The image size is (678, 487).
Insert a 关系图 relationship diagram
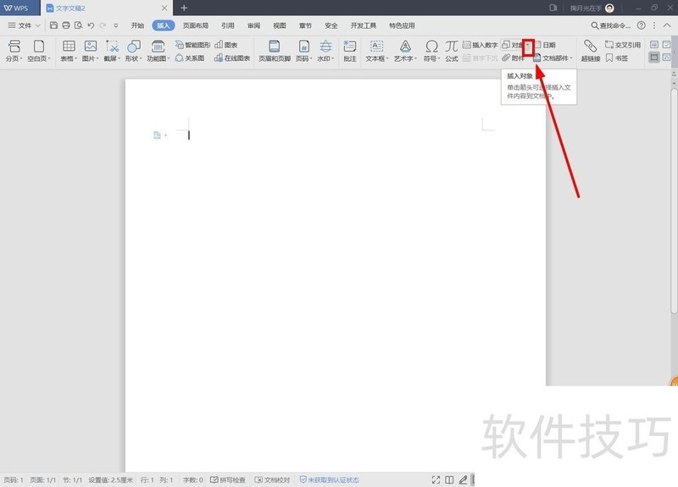coord(190,58)
